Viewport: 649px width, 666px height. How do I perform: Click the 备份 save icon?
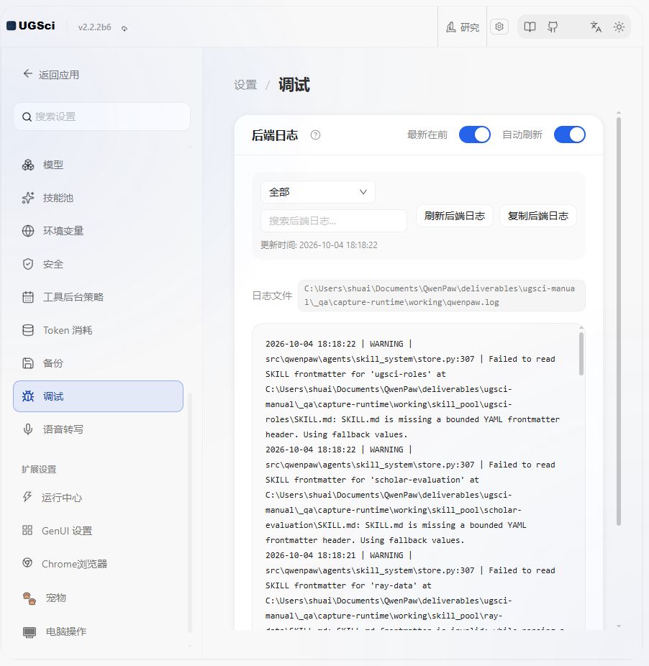28,363
